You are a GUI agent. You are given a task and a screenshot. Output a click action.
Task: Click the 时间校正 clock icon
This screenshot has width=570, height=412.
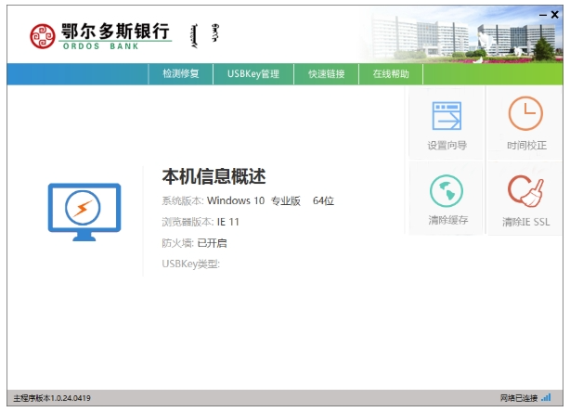525,113
